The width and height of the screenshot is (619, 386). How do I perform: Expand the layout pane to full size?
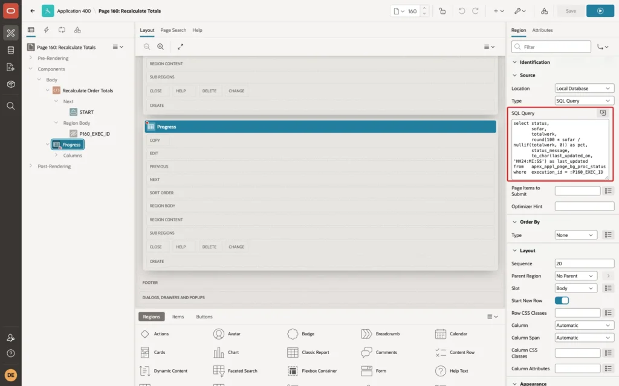(x=180, y=46)
